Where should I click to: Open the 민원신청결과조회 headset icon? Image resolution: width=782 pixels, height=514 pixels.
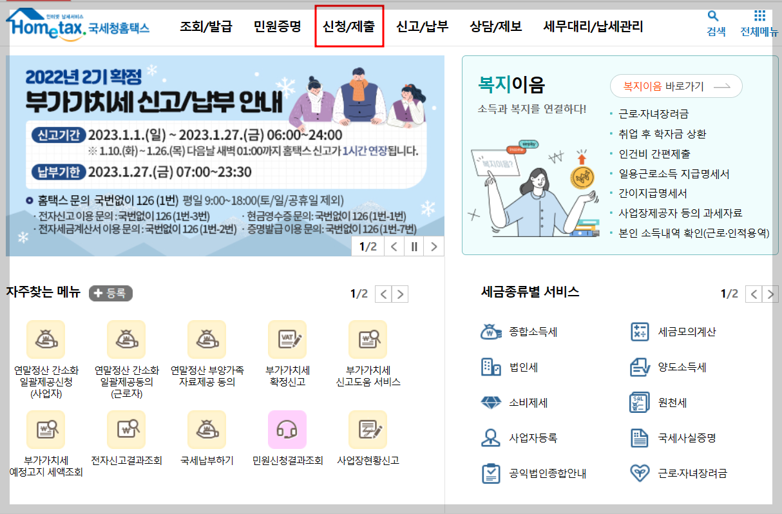(x=287, y=430)
